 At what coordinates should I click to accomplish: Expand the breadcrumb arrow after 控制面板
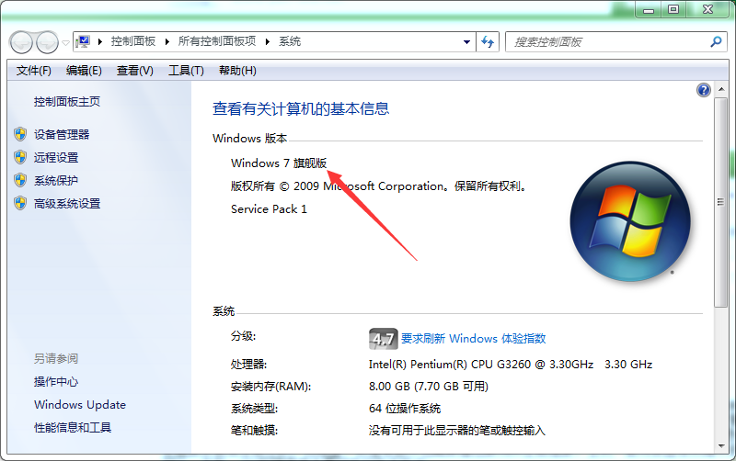tap(167, 42)
